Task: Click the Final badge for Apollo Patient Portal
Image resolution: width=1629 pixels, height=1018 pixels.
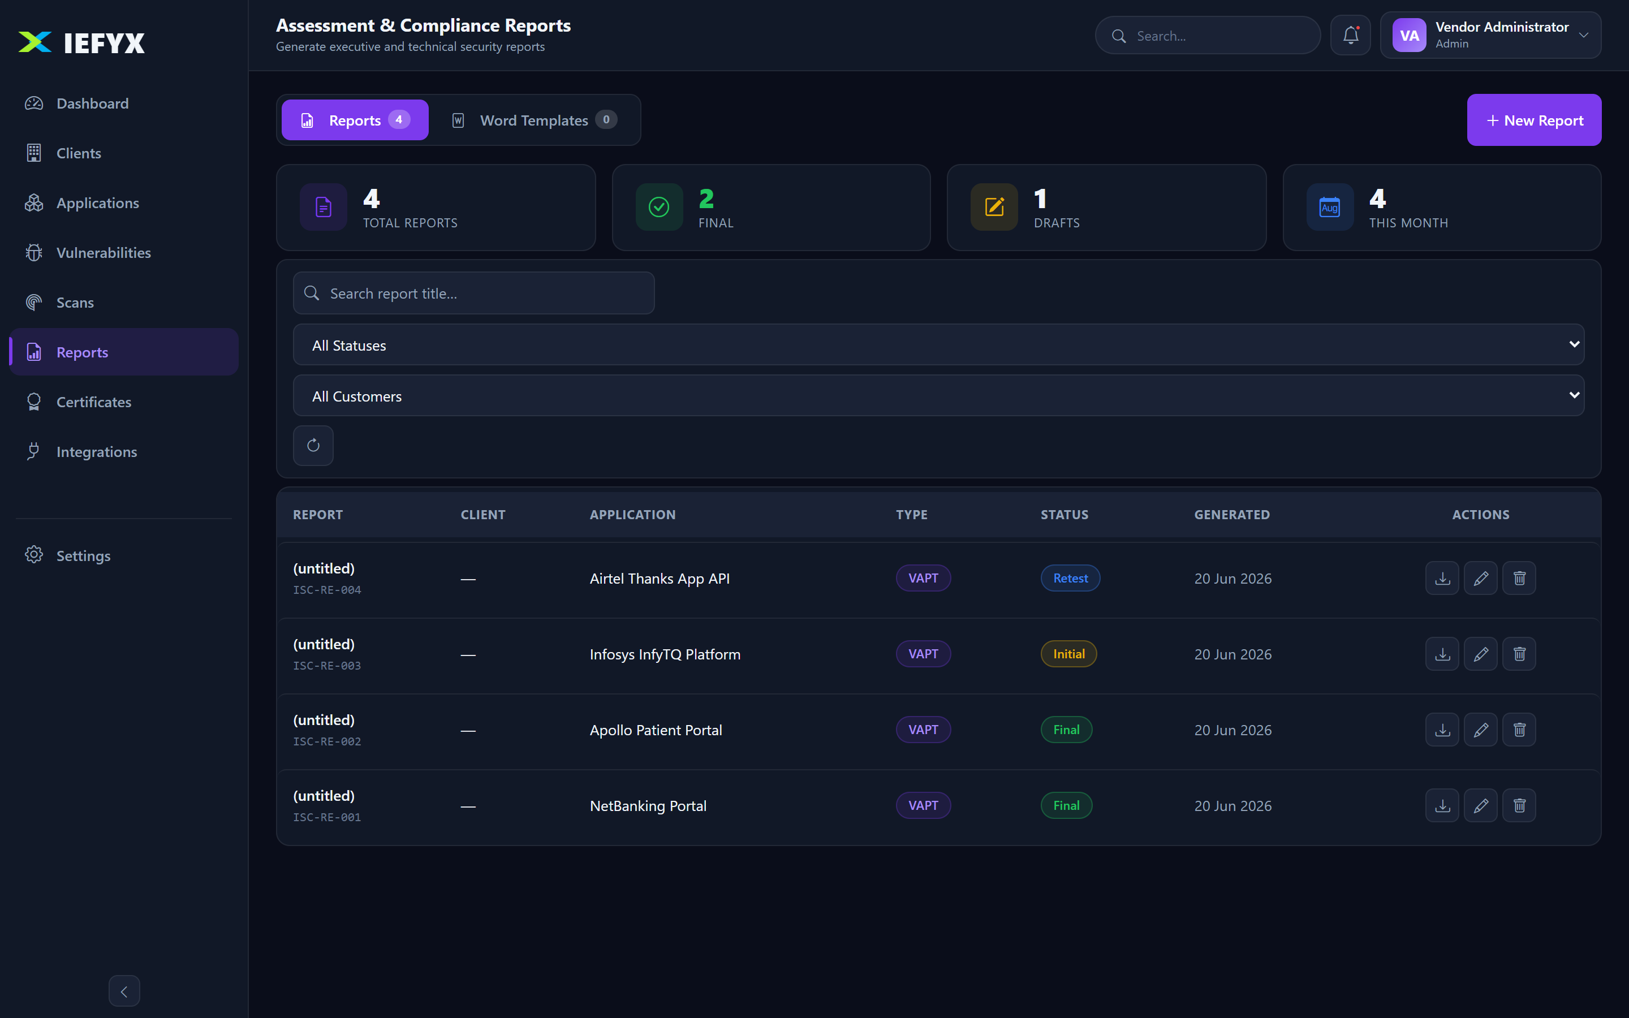Action: click(x=1066, y=730)
